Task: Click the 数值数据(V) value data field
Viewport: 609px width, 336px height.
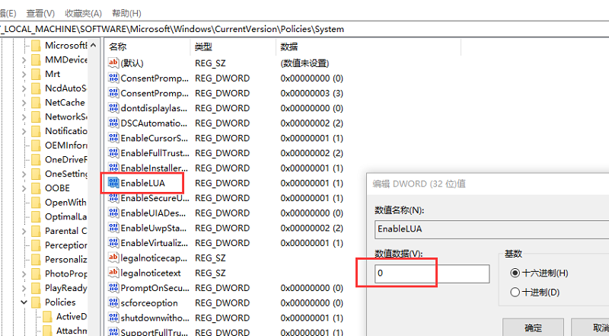Action: point(432,274)
